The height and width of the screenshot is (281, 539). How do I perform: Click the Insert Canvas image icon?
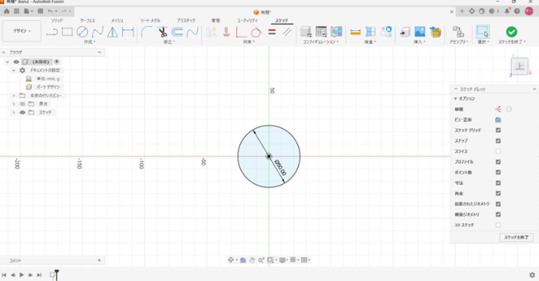pos(420,32)
